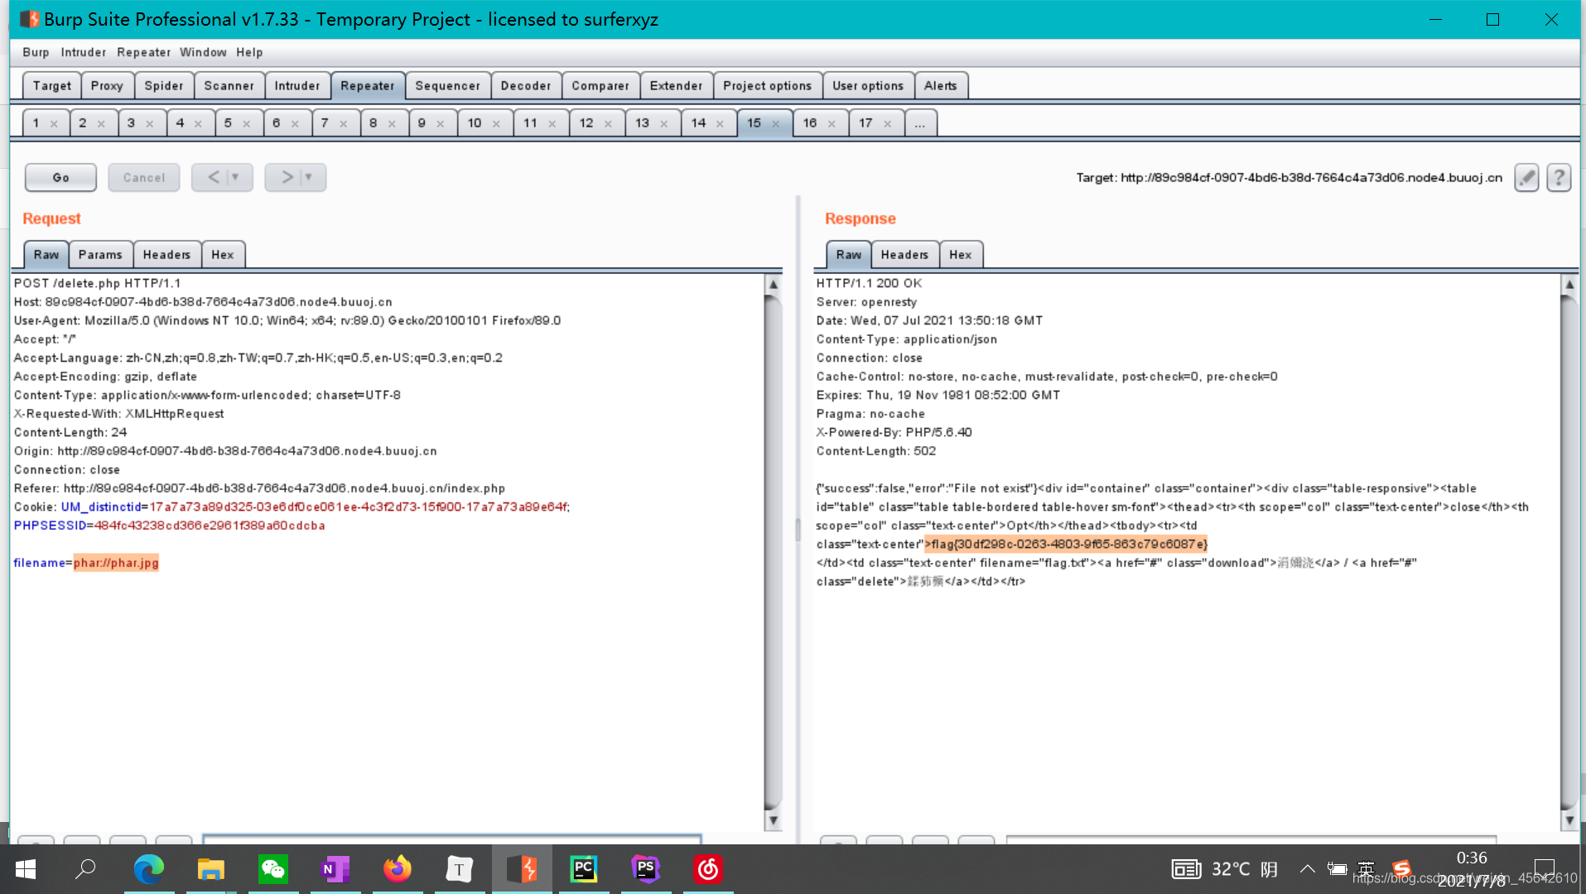Open the Burp menu
Screen dimensions: 1586x894
tap(36, 52)
